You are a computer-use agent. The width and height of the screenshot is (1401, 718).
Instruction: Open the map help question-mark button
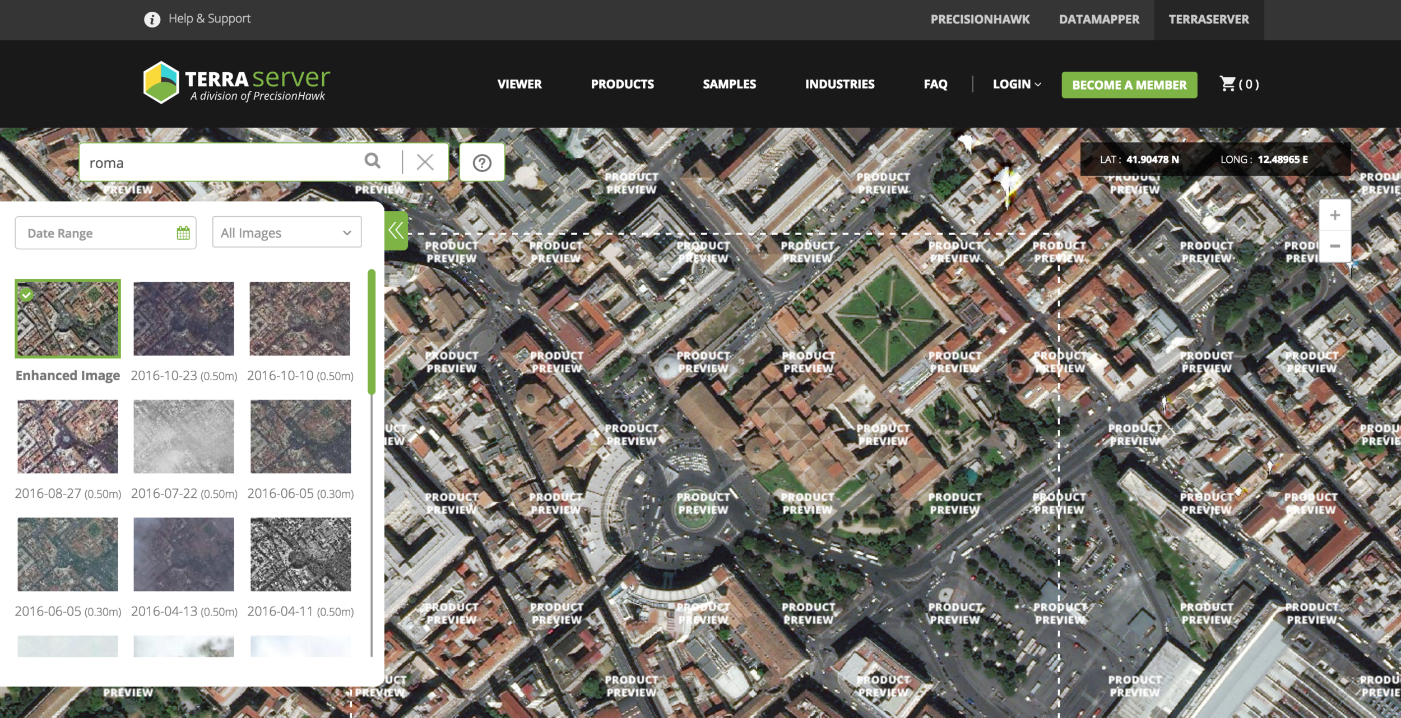coord(482,163)
